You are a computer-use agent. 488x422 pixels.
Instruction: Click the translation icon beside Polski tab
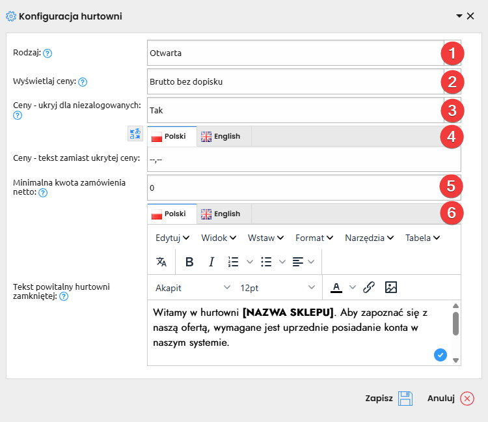click(x=135, y=134)
